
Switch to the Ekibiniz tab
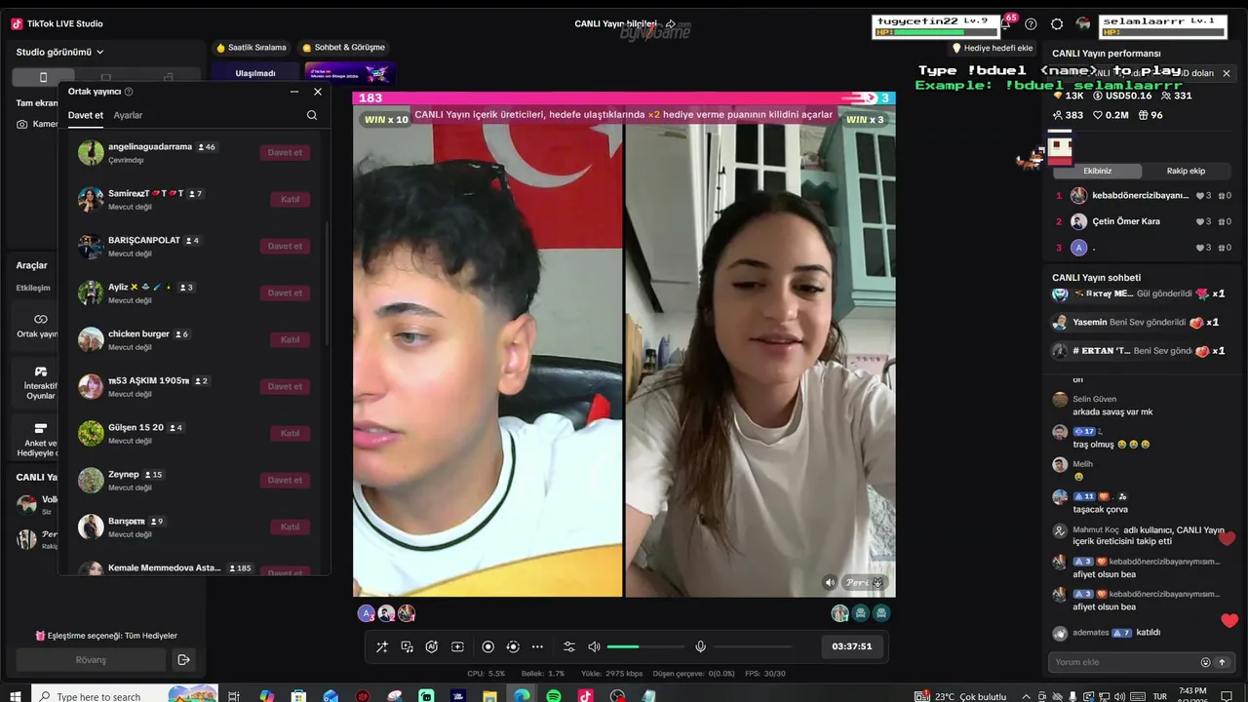click(x=1097, y=171)
